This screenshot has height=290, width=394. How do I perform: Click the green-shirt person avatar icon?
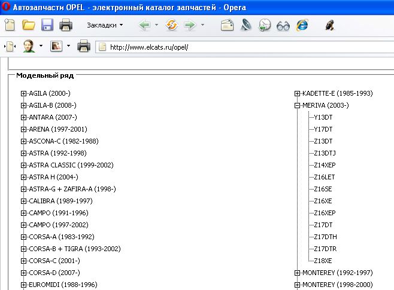click(29, 46)
